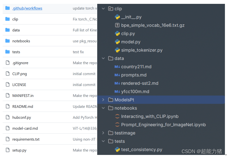Open country211.md in project tree

coord(136,67)
